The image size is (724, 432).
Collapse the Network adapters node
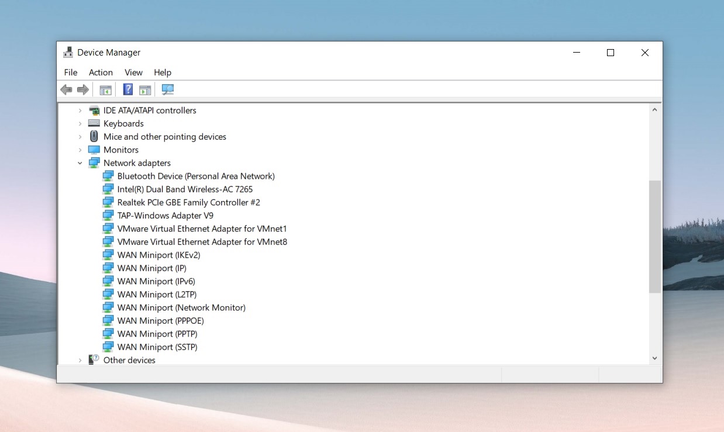80,163
